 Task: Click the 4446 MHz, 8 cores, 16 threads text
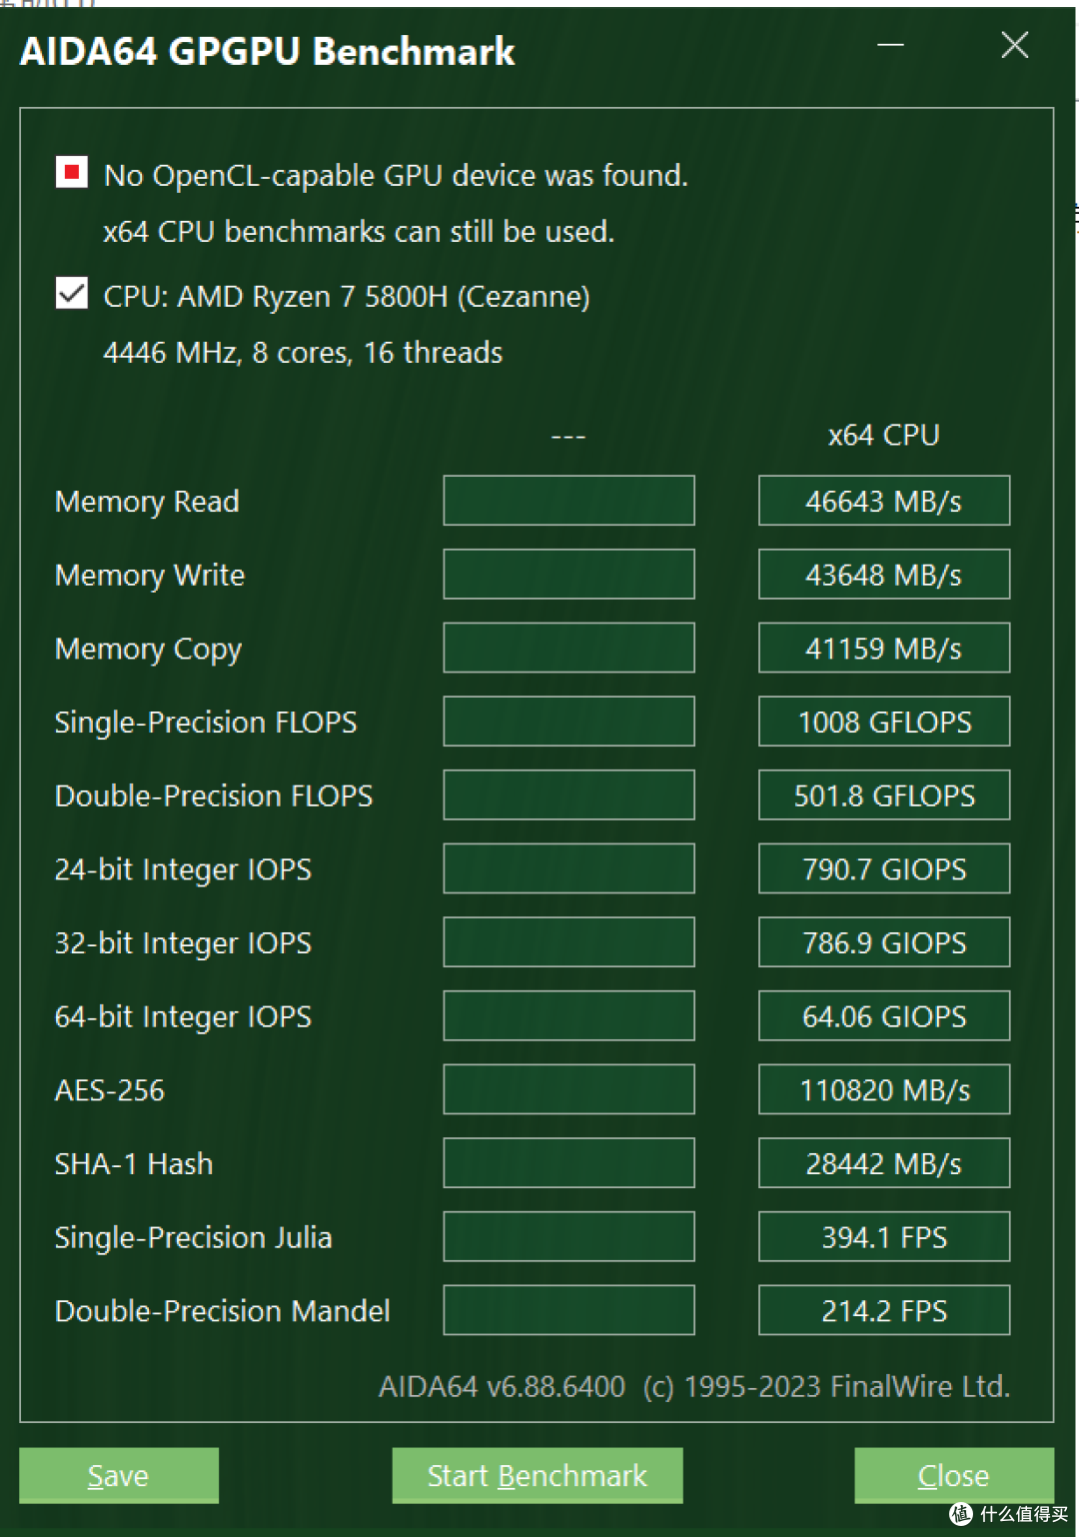303,353
